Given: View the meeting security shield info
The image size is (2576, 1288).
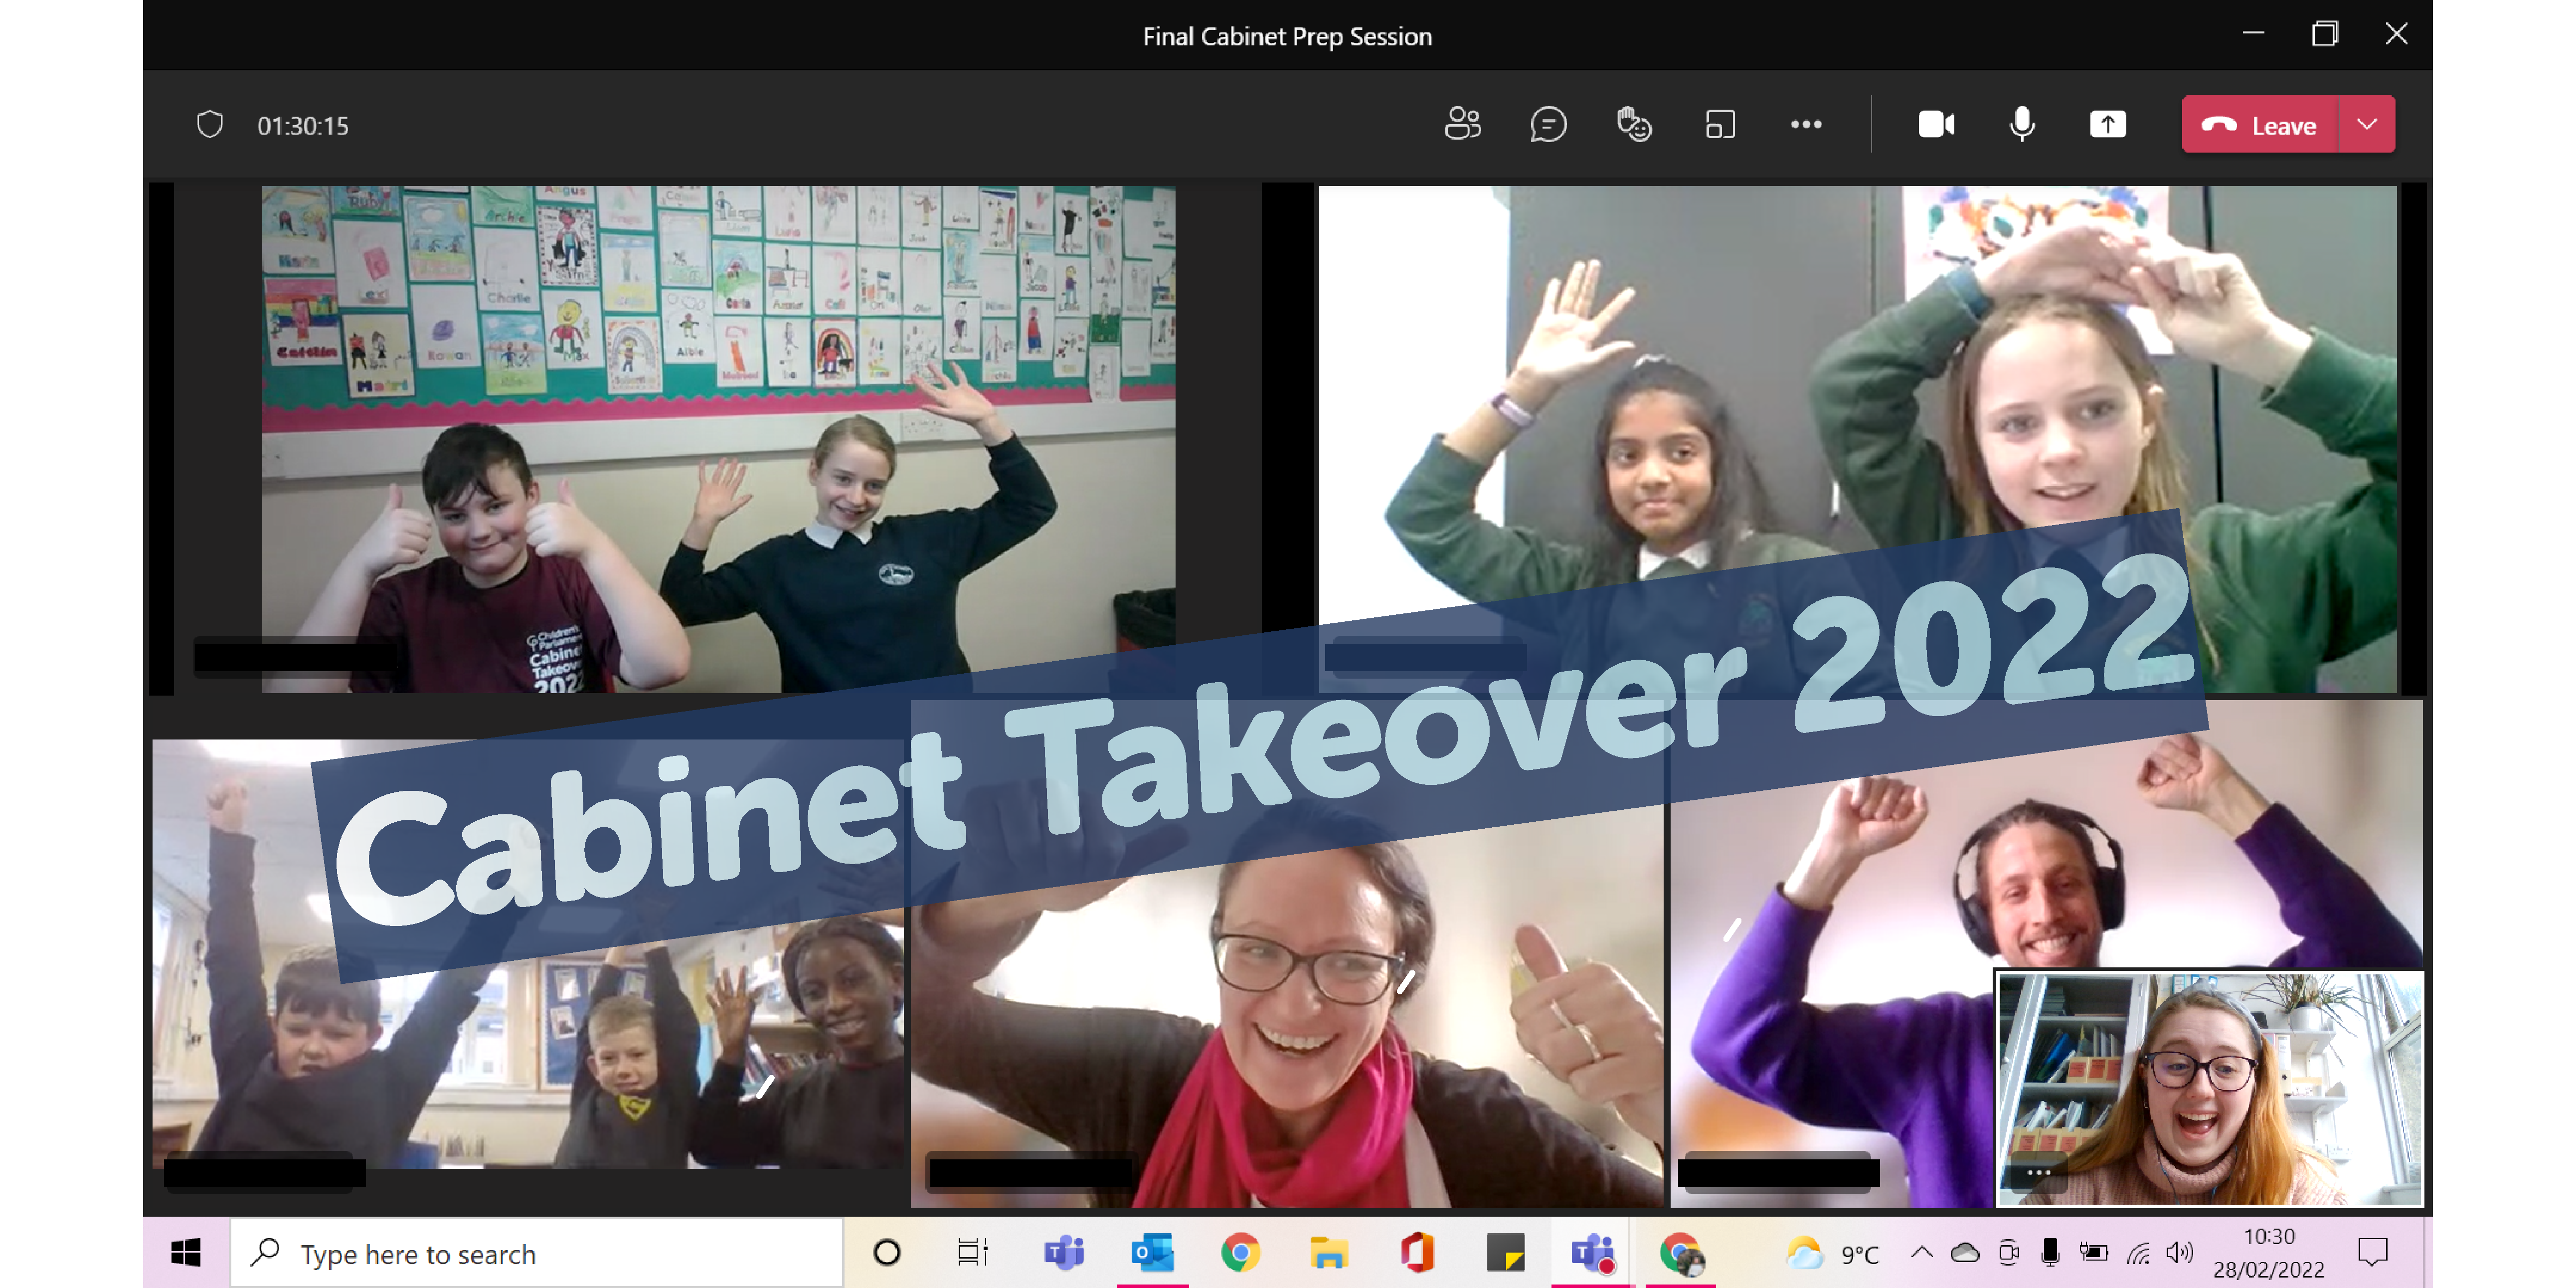Looking at the screenshot, I should pos(209,125).
